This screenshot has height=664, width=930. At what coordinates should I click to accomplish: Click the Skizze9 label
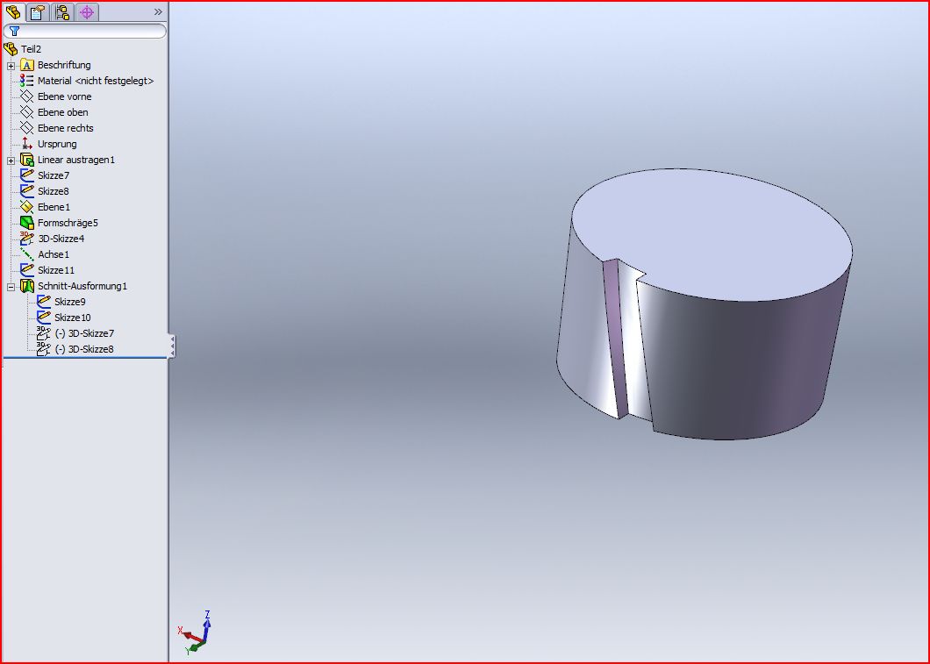(70, 302)
